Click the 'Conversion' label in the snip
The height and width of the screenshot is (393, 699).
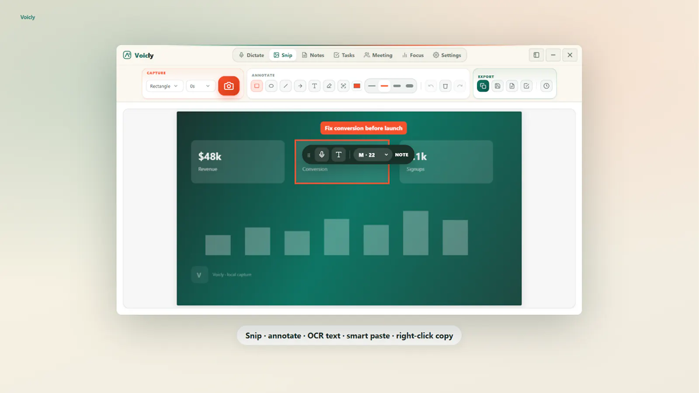pyautogui.click(x=315, y=169)
